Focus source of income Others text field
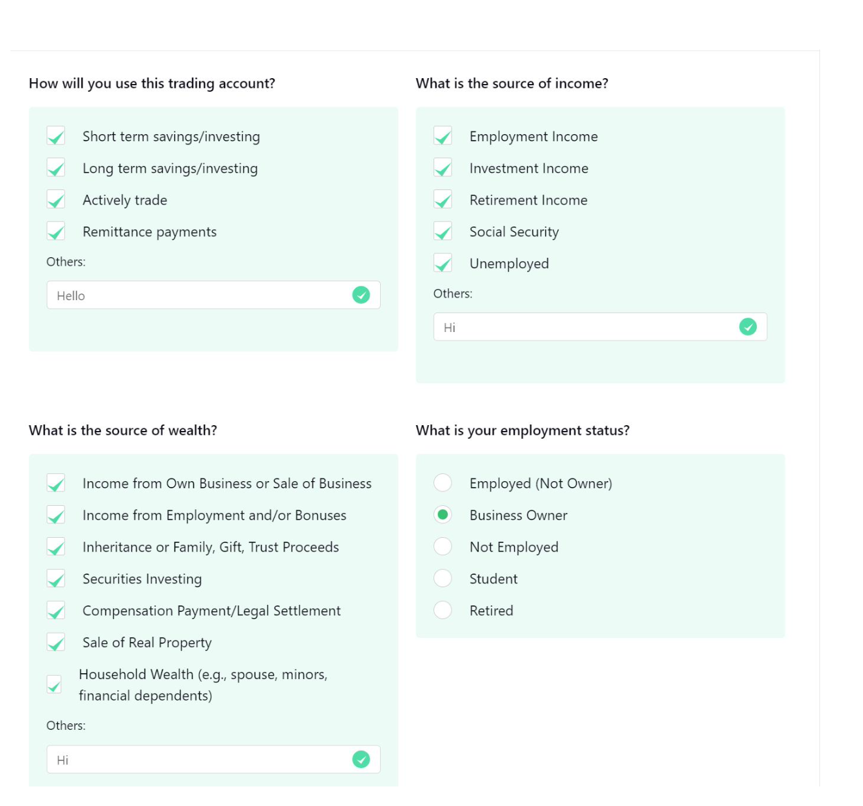This screenshot has width=863, height=806. point(600,327)
